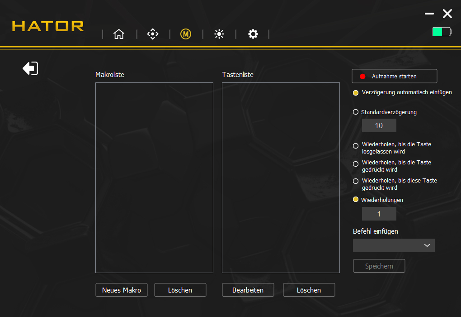
Task: Click the 'Neues Makro' button
Action: (122, 290)
